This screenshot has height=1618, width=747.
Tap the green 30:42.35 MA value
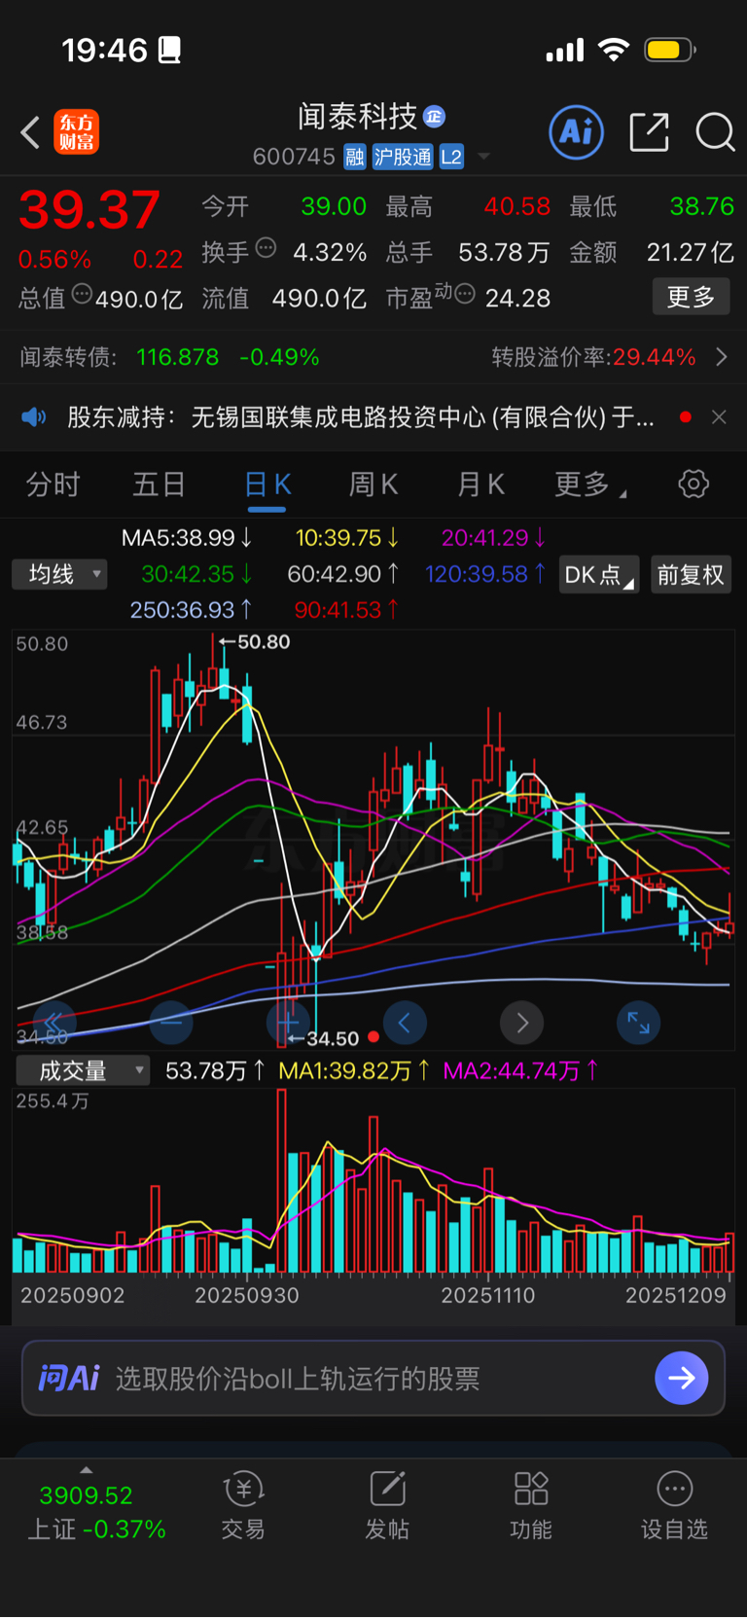pyautogui.click(x=196, y=574)
